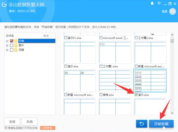Select the 图片 tree item

tap(21, 45)
